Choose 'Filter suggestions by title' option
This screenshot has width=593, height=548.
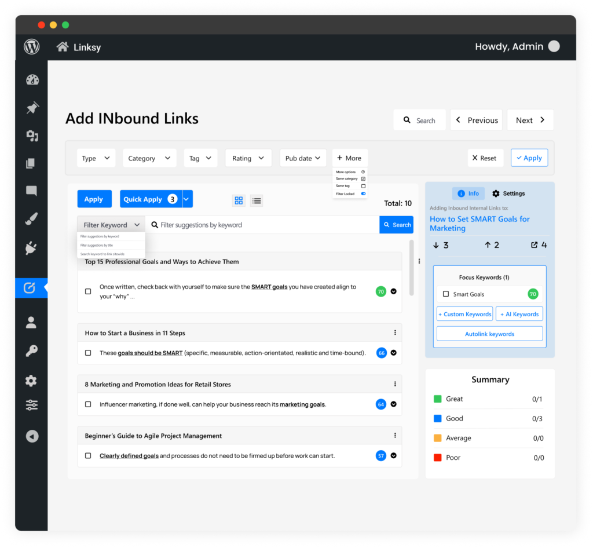pos(111,245)
